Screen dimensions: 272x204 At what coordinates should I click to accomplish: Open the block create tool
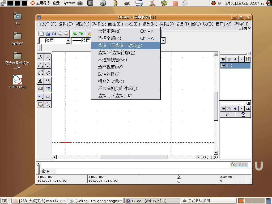tap(40, 104)
